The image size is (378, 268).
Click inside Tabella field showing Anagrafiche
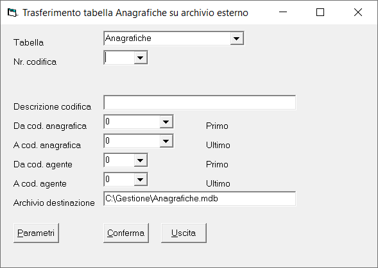pyautogui.click(x=168, y=38)
